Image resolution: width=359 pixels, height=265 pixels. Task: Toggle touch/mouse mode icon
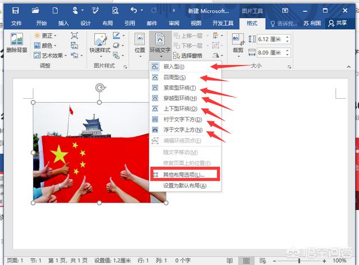point(75,11)
